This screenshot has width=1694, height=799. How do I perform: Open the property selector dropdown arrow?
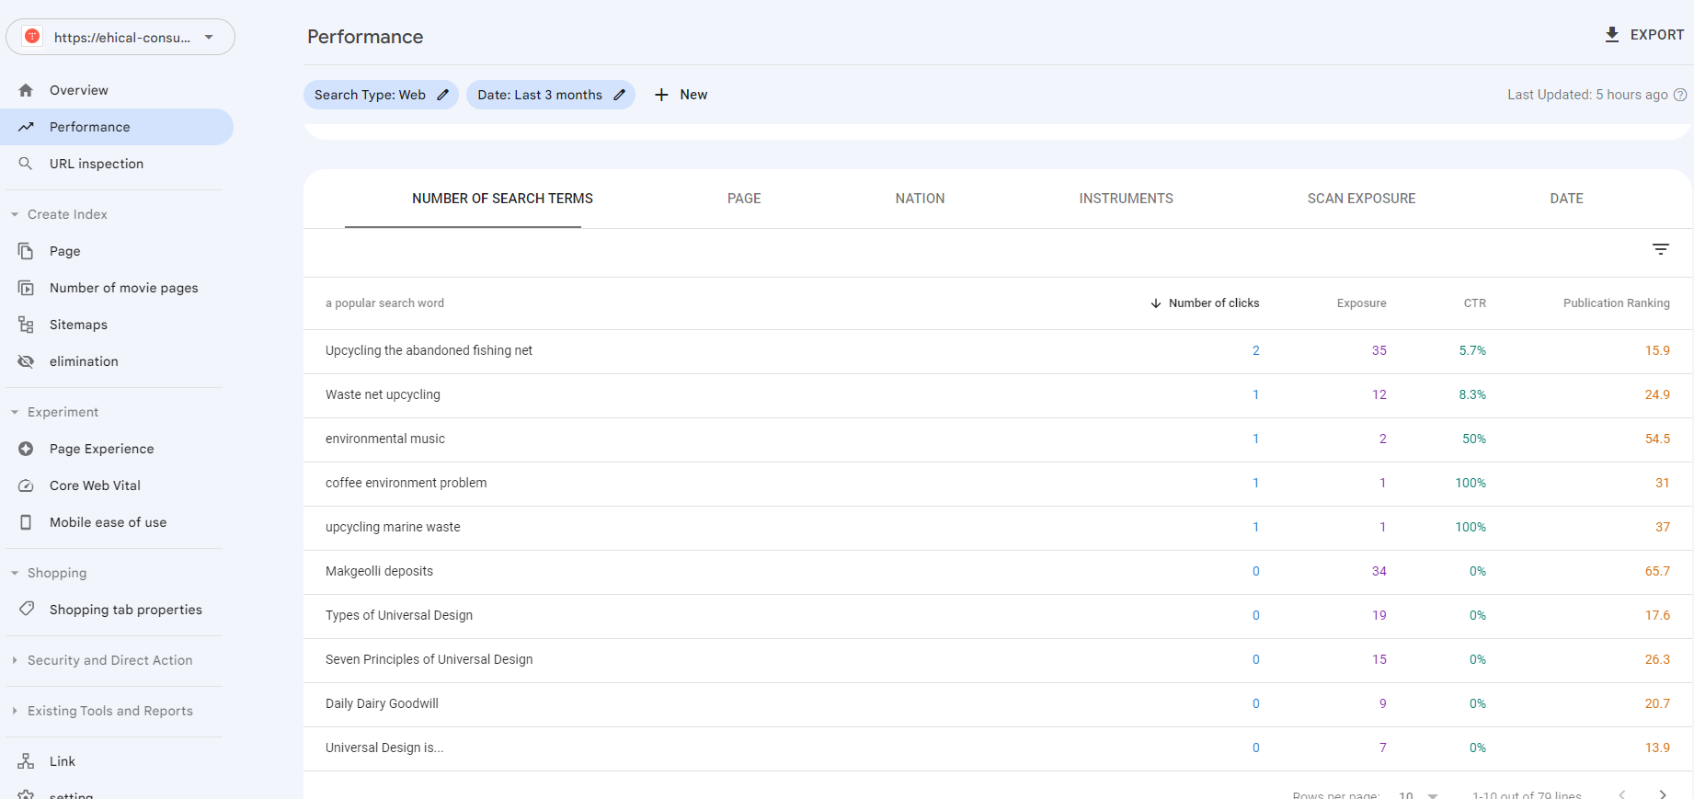point(209,38)
